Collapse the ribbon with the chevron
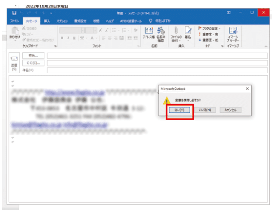 (x=266, y=46)
